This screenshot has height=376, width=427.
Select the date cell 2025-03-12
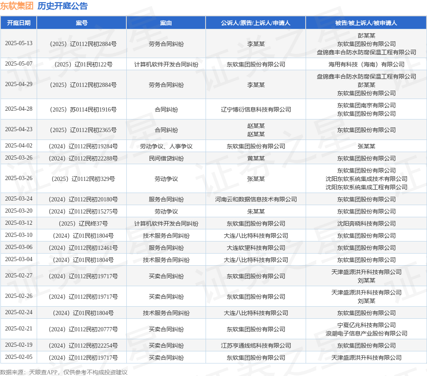pyautogui.click(x=18, y=223)
